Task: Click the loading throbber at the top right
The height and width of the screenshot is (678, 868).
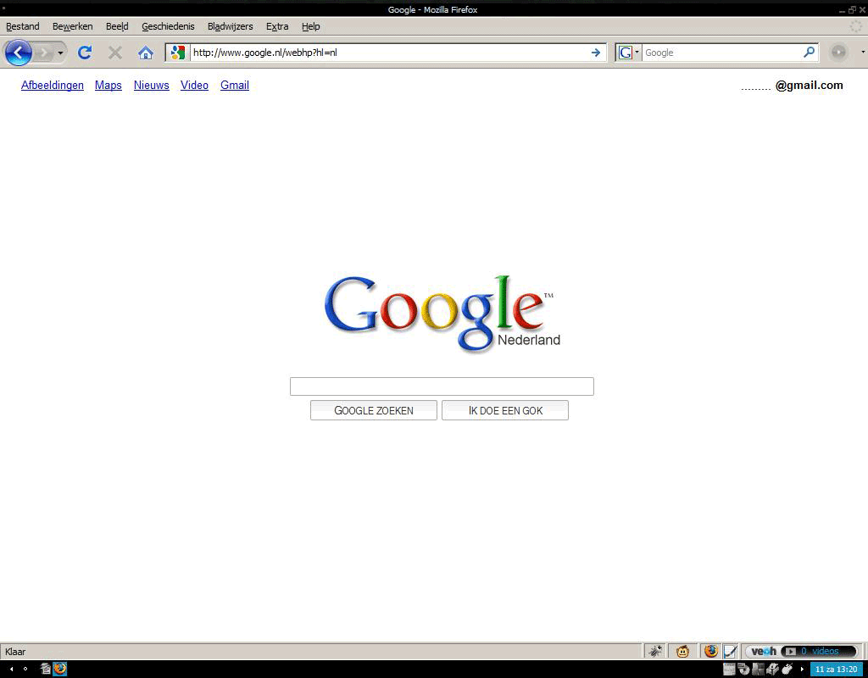Action: point(856,26)
